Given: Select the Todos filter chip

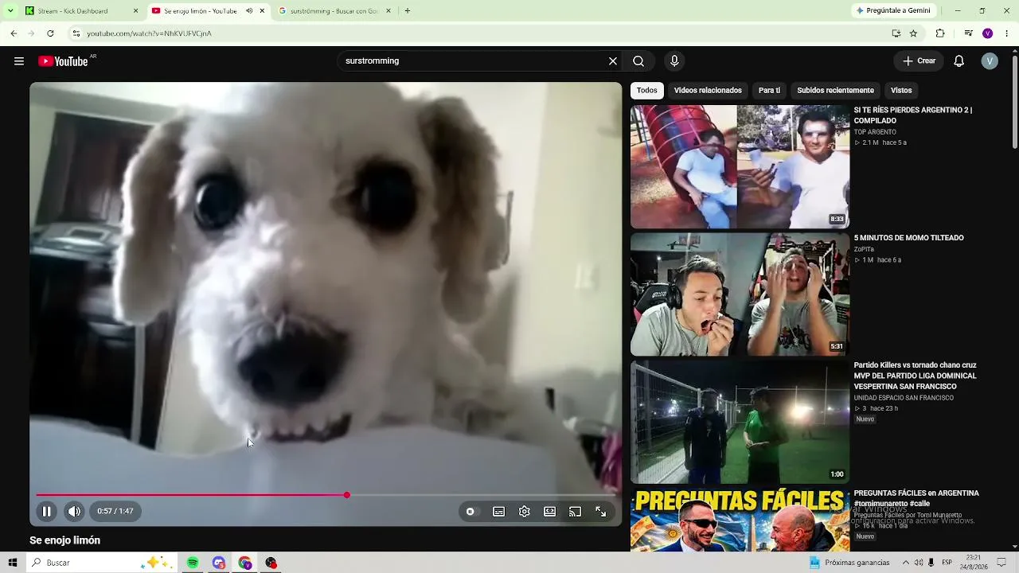Looking at the screenshot, I should pos(647,91).
